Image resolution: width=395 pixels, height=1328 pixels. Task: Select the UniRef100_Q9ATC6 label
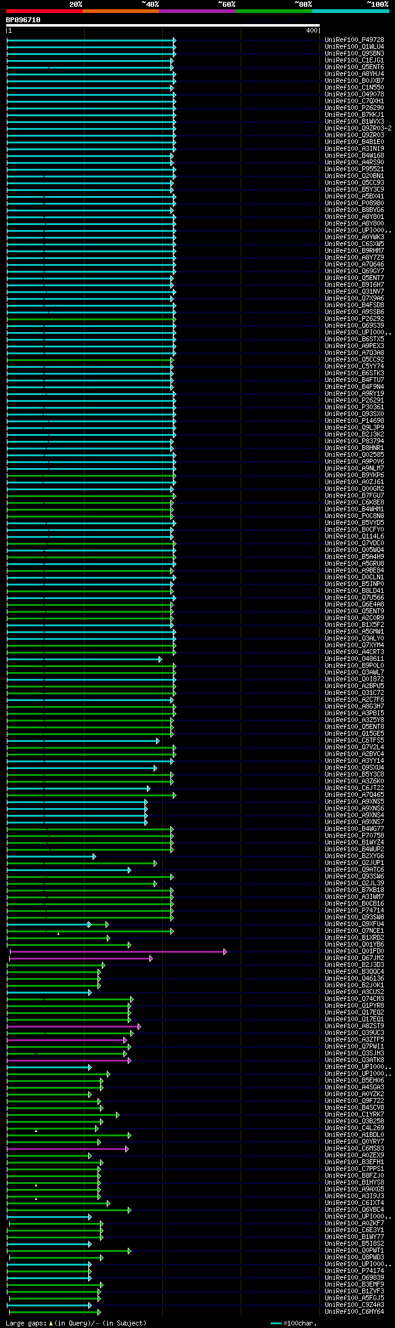click(354, 869)
